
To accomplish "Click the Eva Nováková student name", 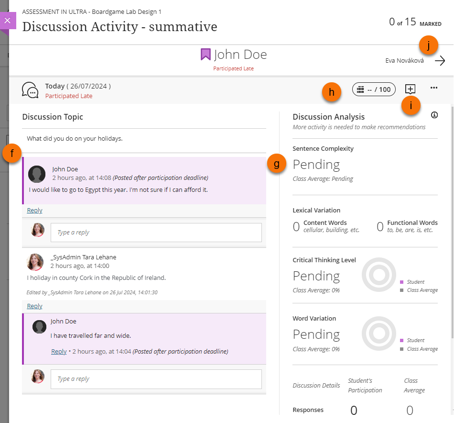I will [405, 61].
